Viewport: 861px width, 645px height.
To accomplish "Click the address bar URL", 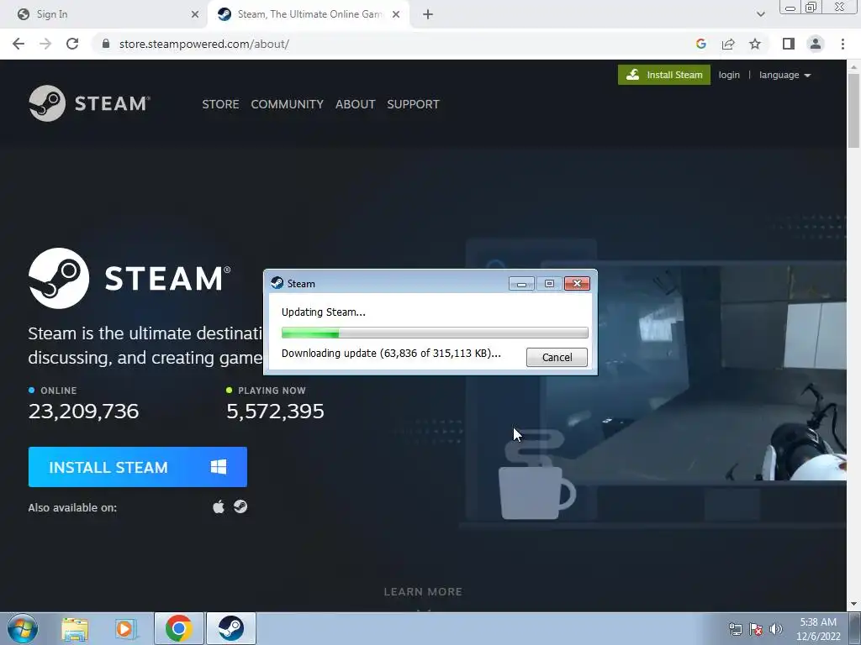I will pyautogui.click(x=203, y=44).
